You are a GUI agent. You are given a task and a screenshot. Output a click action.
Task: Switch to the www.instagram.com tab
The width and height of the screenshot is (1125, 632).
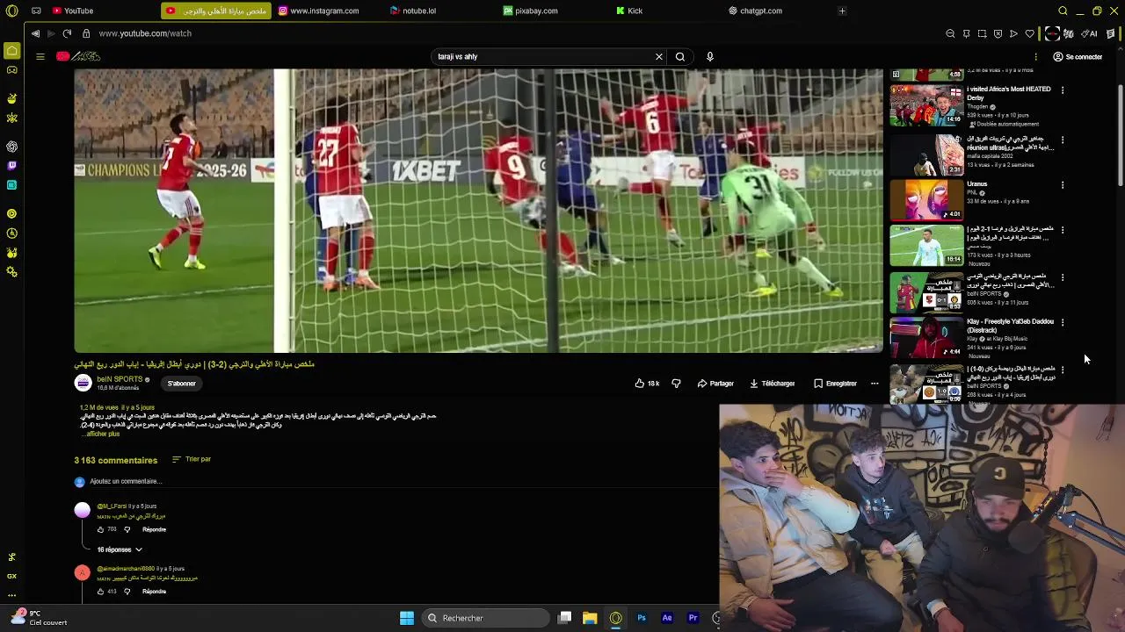click(319, 11)
